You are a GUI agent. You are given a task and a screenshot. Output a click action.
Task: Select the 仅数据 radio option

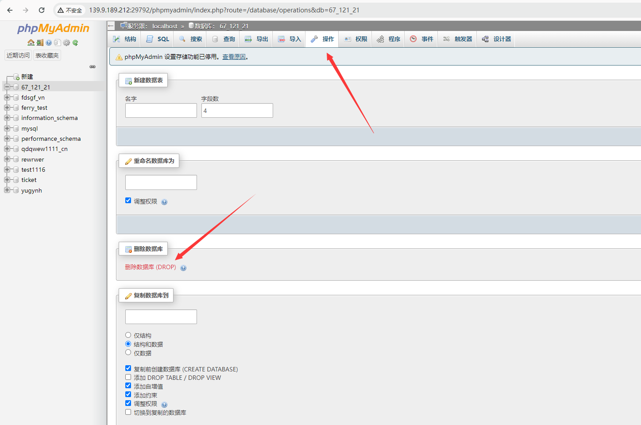click(x=128, y=352)
